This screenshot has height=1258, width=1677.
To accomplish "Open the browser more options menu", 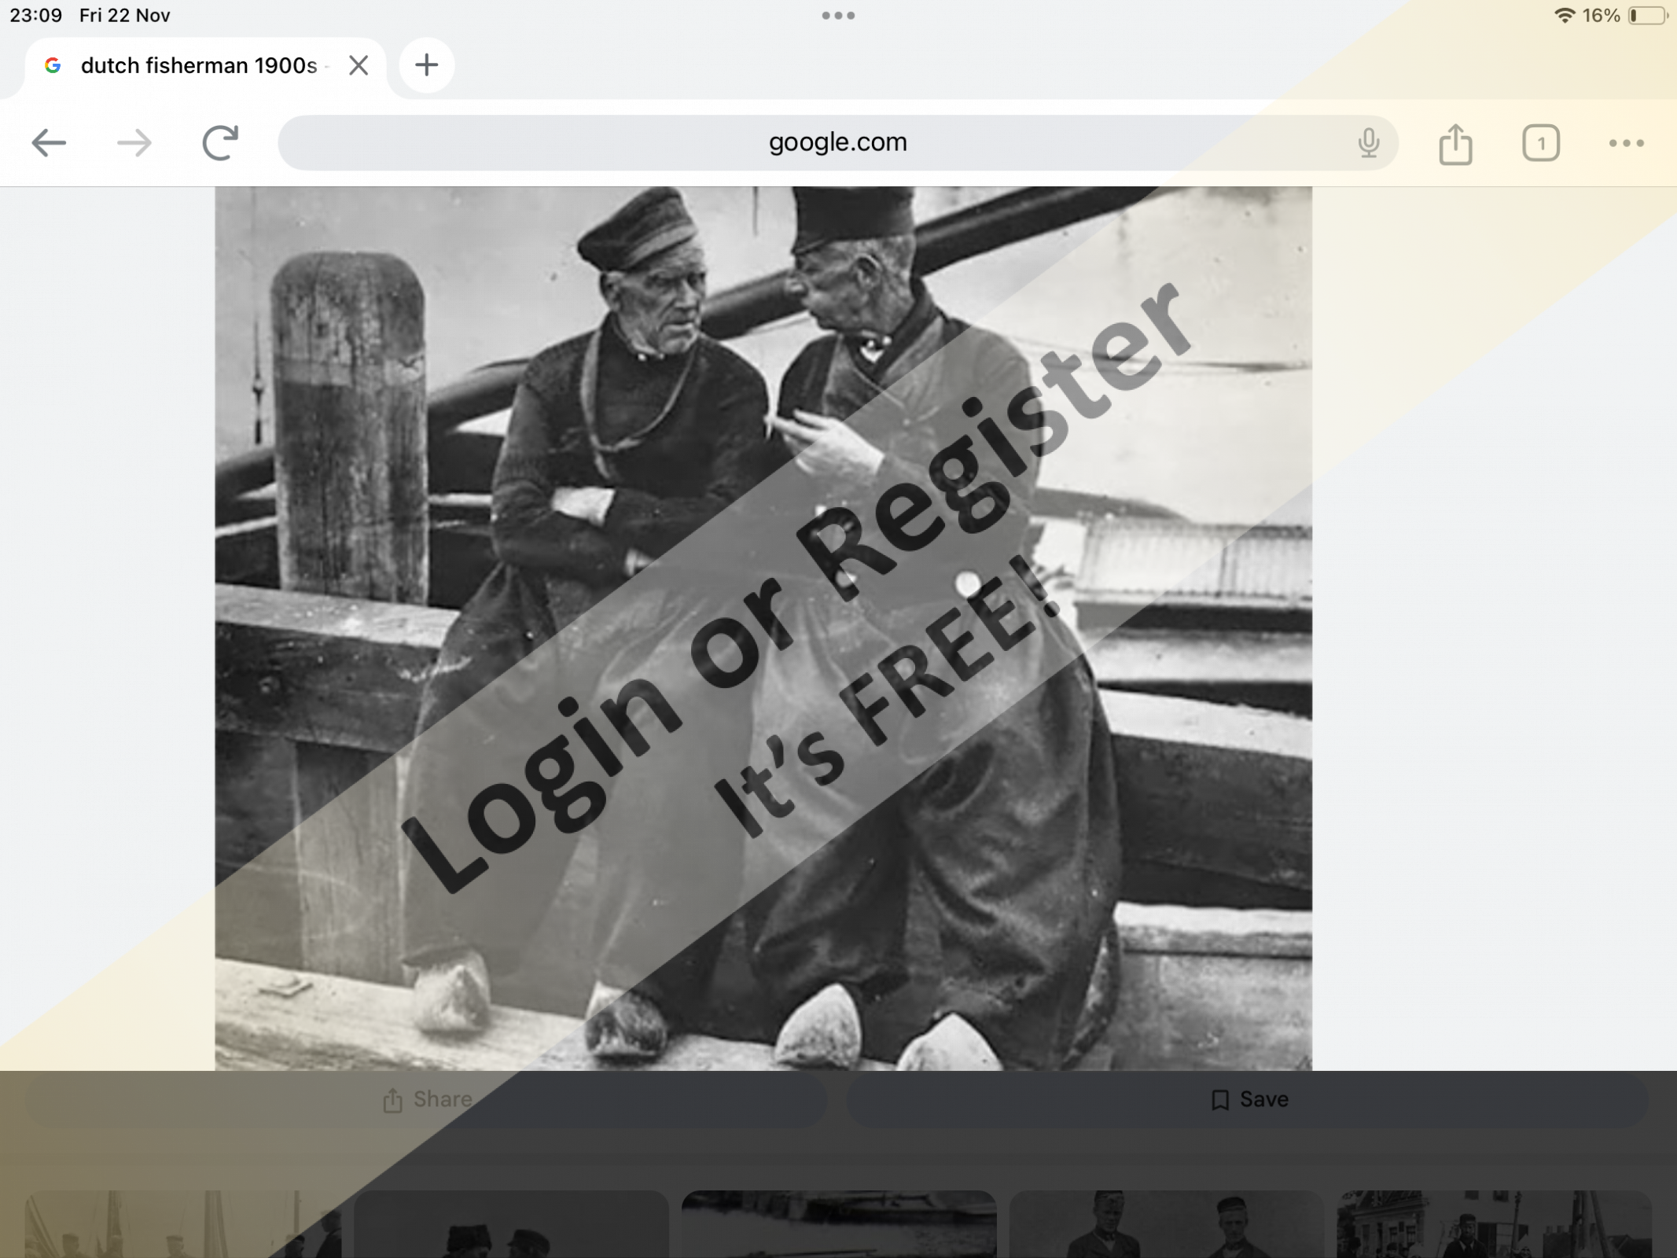I will click(1626, 143).
